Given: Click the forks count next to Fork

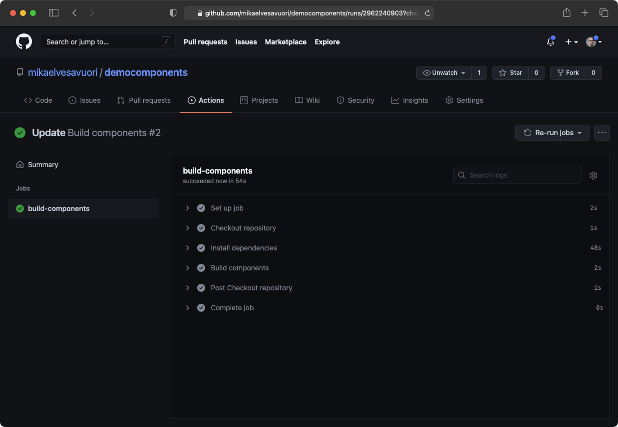Looking at the screenshot, I should [x=594, y=73].
